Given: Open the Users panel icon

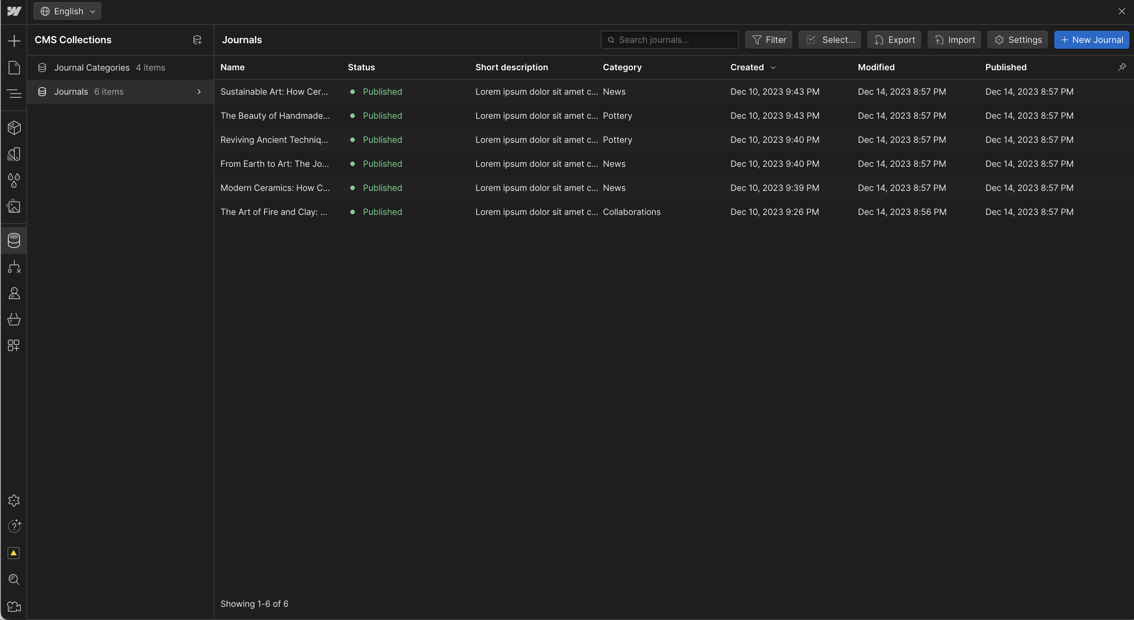Looking at the screenshot, I should (14, 293).
